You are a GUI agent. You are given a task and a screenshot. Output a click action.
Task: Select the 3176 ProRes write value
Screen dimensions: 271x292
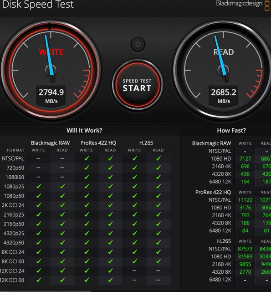point(245,208)
